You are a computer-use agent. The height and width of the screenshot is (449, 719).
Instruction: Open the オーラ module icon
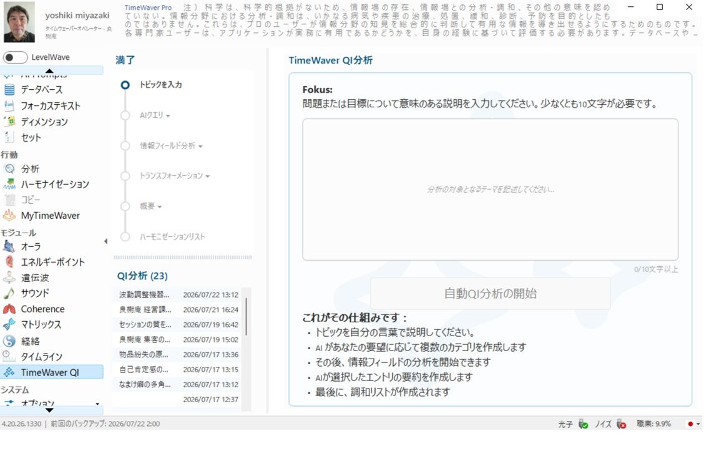[x=9, y=246]
